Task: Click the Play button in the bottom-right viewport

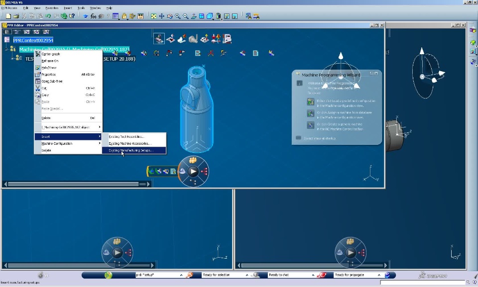Action: pyautogui.click(x=351, y=253)
